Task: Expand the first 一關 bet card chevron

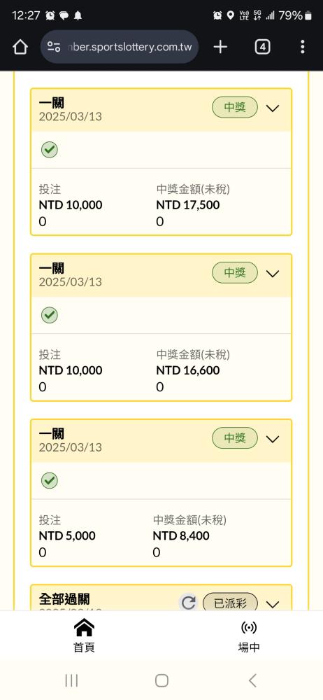Action: pos(273,108)
